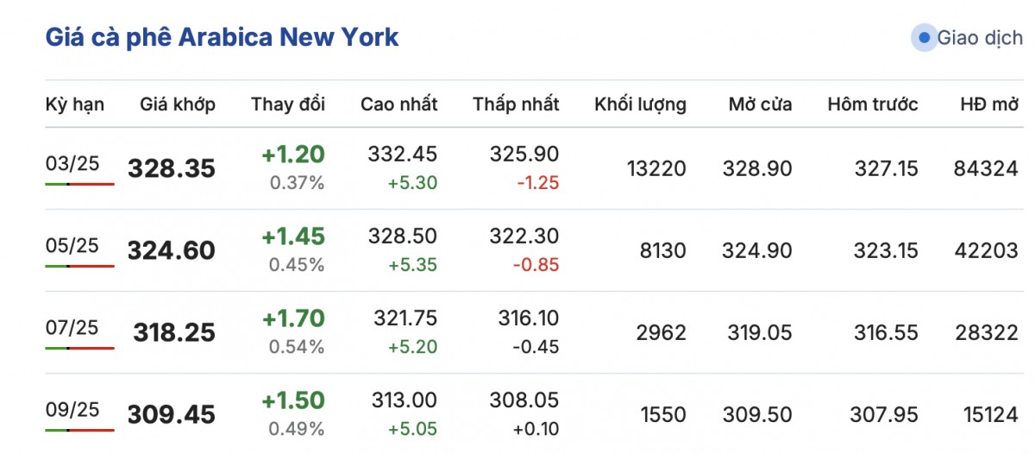Open the 07/25 contract row
This screenshot has width=1035, height=454.
pos(72,327)
